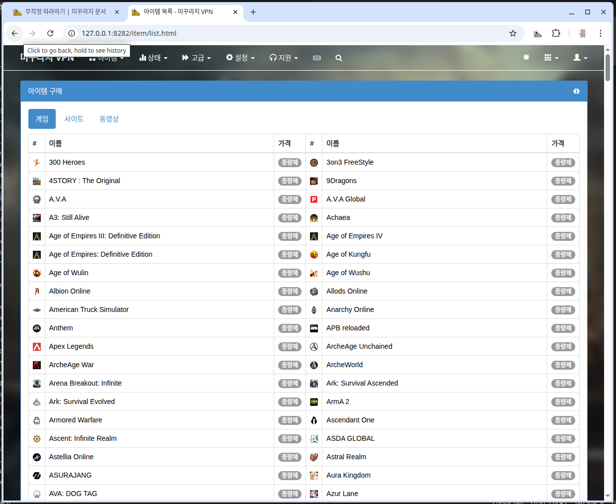This screenshot has height=504, width=616.
Task: Select ArcheWorld entry
Action: click(x=344, y=365)
